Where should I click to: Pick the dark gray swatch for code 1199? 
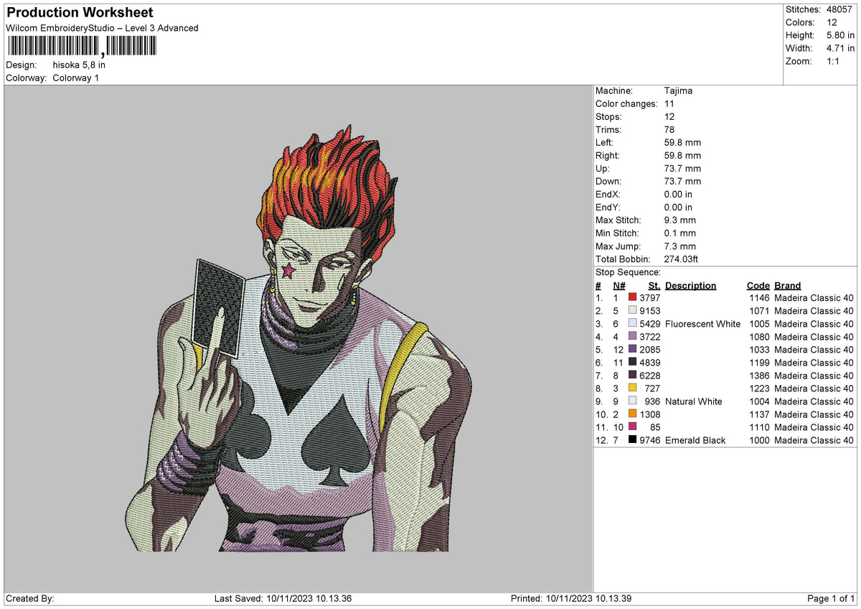pyautogui.click(x=633, y=362)
